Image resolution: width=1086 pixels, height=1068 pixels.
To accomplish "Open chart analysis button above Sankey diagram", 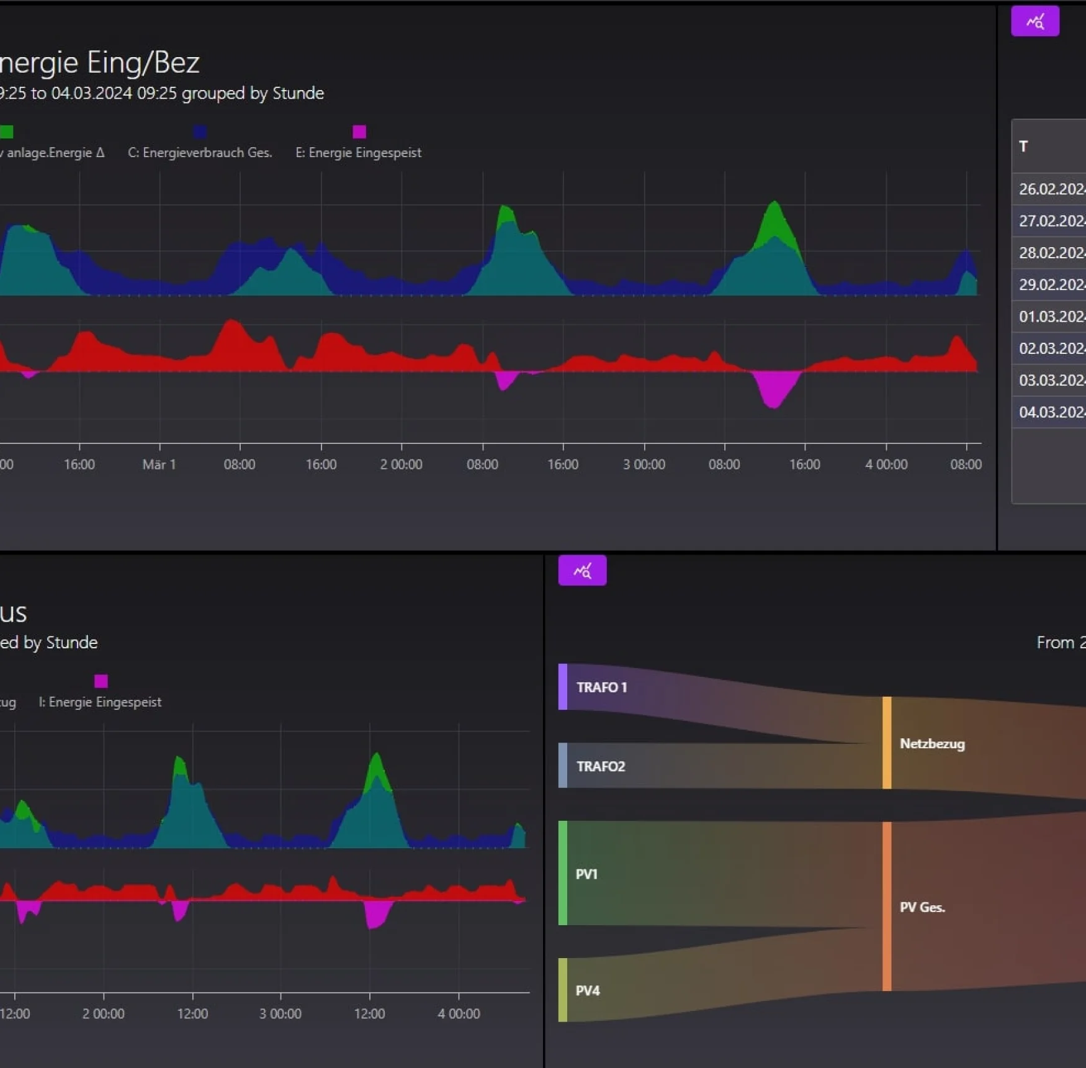I will point(582,570).
